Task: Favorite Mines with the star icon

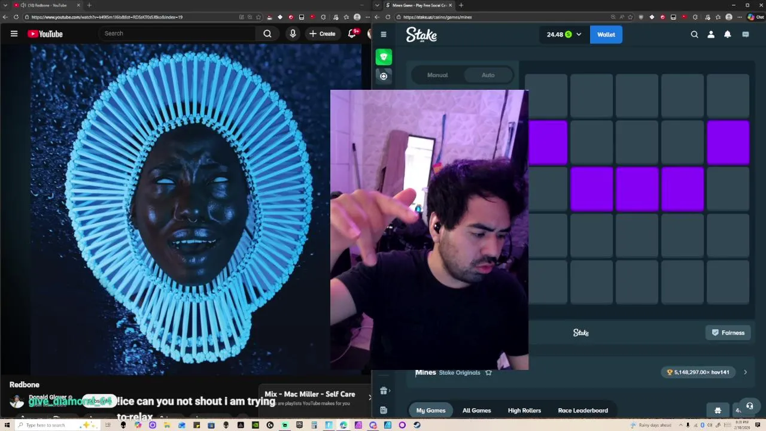Action: coord(488,372)
